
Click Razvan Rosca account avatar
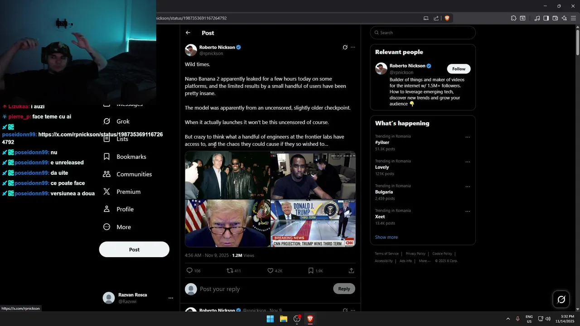tap(109, 298)
